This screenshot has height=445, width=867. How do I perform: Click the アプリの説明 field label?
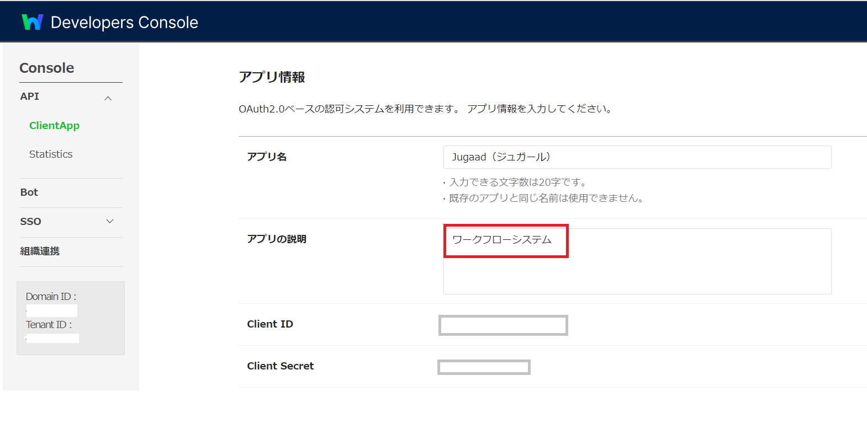tap(277, 239)
